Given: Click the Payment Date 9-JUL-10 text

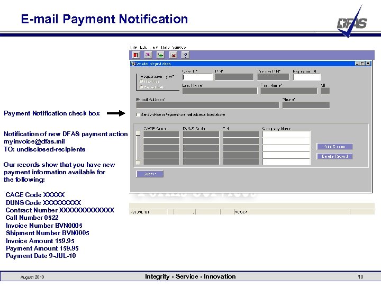Looking at the screenshot, I should [41, 256].
